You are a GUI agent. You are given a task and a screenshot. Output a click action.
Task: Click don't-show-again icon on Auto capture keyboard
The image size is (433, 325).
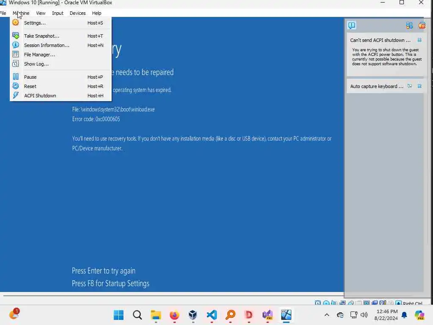click(x=410, y=86)
